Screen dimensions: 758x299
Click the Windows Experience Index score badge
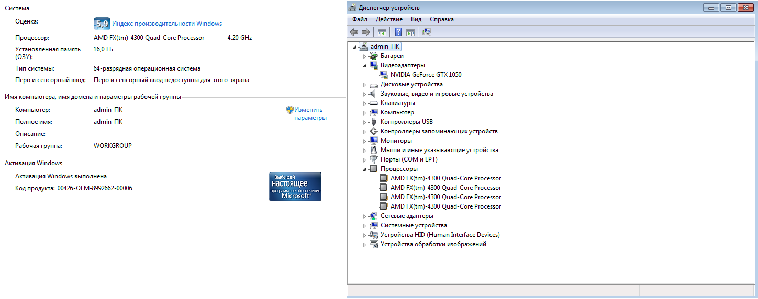point(102,24)
